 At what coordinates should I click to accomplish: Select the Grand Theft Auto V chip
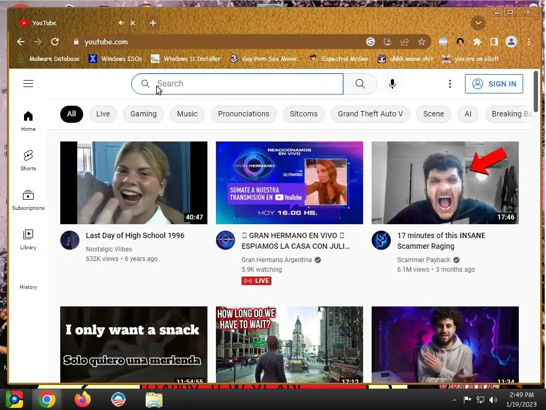(x=370, y=114)
